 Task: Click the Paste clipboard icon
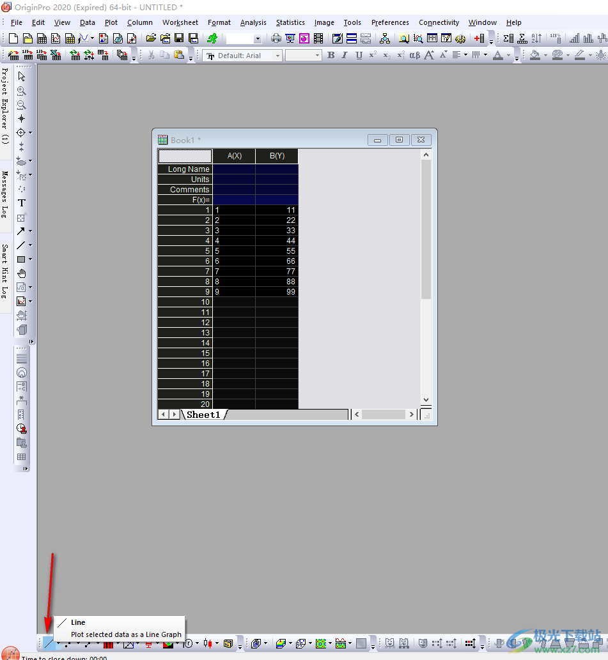tap(179, 55)
